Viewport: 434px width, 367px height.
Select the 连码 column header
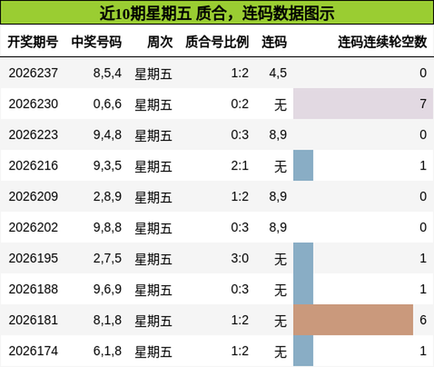[275, 42]
